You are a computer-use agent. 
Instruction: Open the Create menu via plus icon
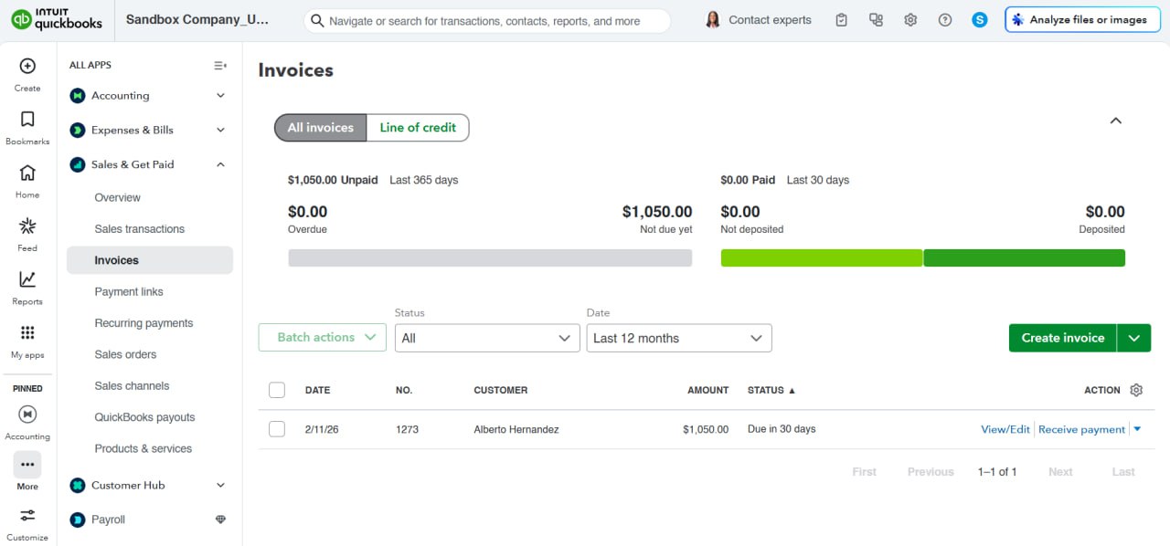click(27, 66)
